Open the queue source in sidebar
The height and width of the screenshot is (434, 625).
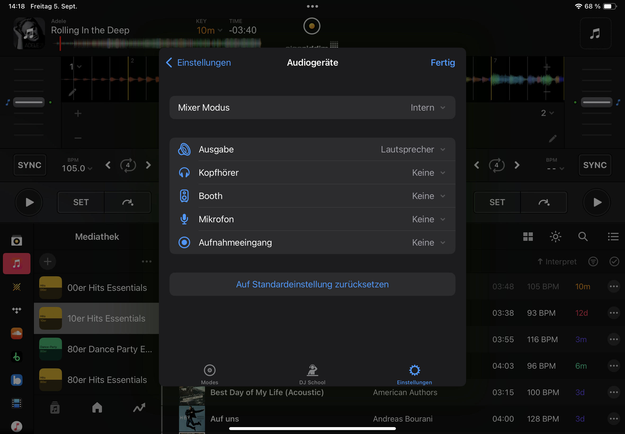click(17, 240)
